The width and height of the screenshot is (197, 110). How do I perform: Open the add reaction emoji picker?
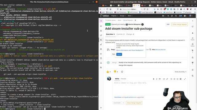[122, 72]
